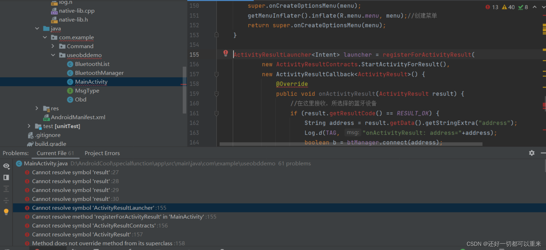Select 'Cannot resolve symbol ActivityResult' at line 157
This screenshot has height=250, width=546.
click(279, 235)
